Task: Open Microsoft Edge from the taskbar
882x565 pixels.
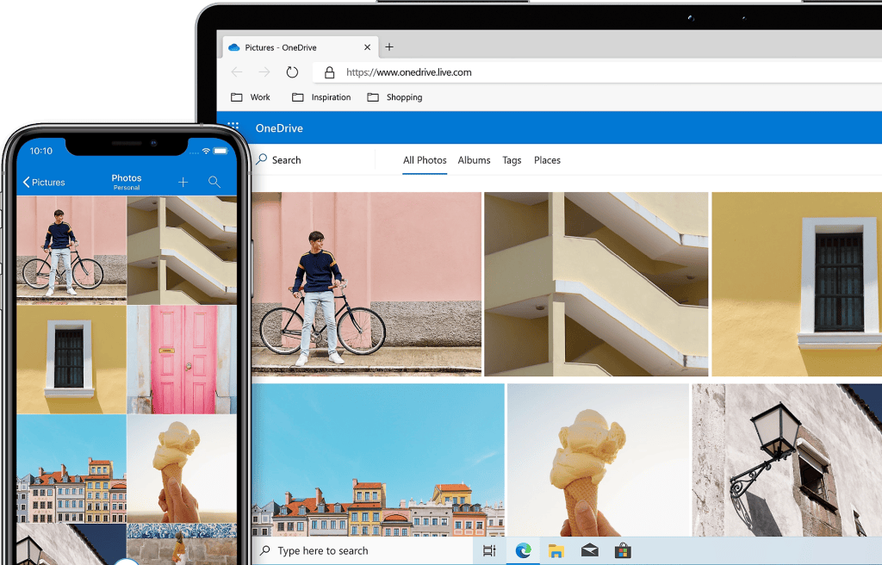Action: pos(523,550)
